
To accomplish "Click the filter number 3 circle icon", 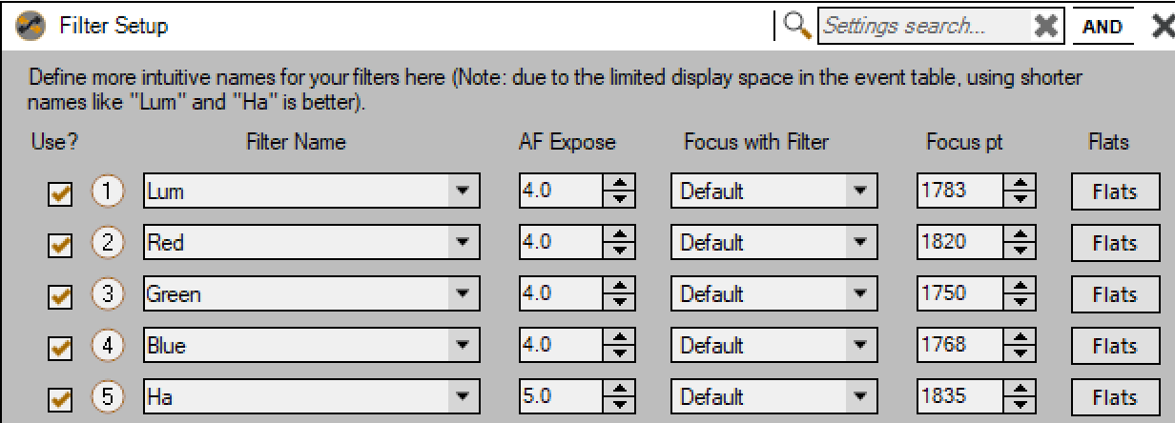I will tap(109, 294).
